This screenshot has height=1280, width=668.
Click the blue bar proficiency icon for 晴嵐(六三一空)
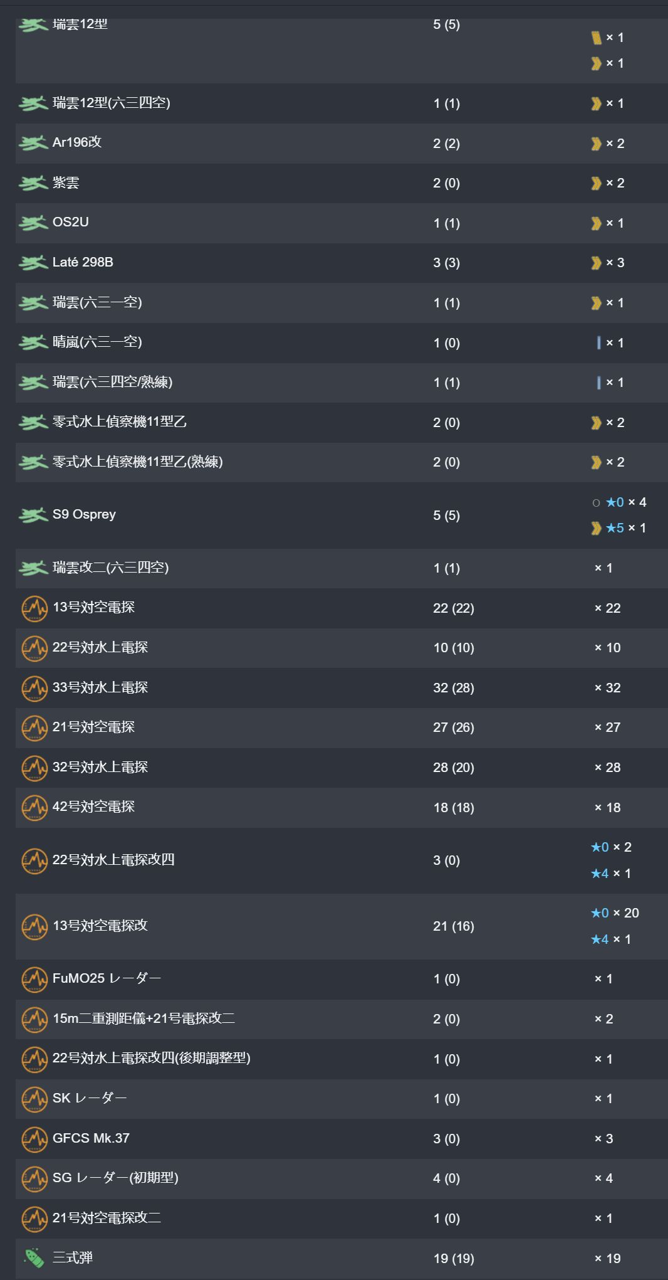coord(599,343)
